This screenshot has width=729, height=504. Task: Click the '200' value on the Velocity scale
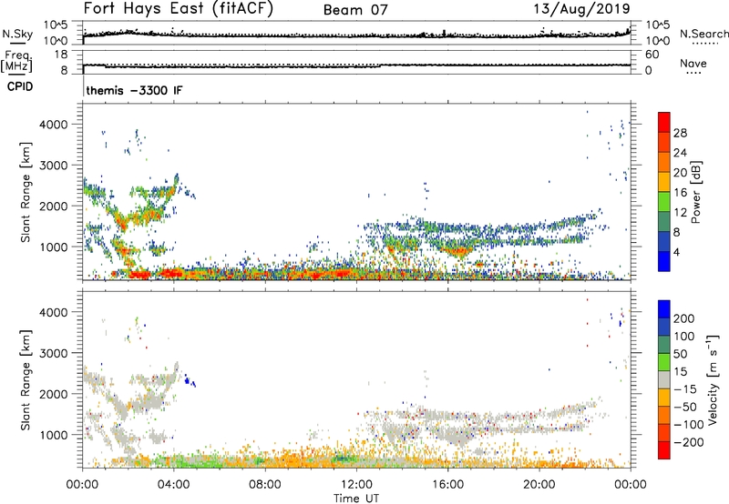pyautogui.click(x=684, y=318)
